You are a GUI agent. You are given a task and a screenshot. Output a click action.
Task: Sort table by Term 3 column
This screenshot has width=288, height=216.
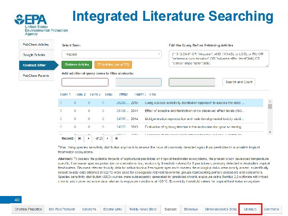[95, 94]
